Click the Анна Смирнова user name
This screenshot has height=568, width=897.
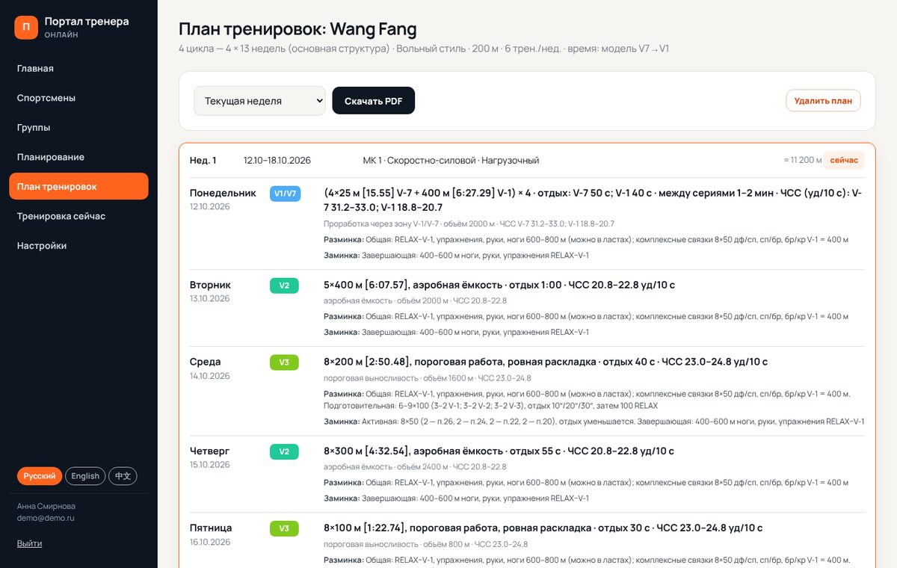pyautogui.click(x=46, y=506)
